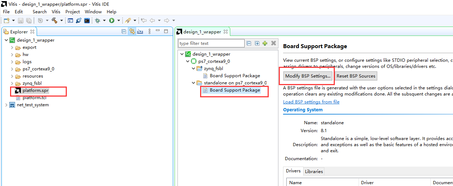453x186 pixels.
Task: Open the dropdown arrow beside Run button
Action: coord(118,20)
